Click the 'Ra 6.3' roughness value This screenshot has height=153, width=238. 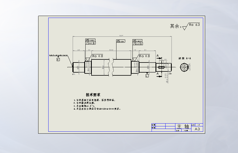(194, 25)
